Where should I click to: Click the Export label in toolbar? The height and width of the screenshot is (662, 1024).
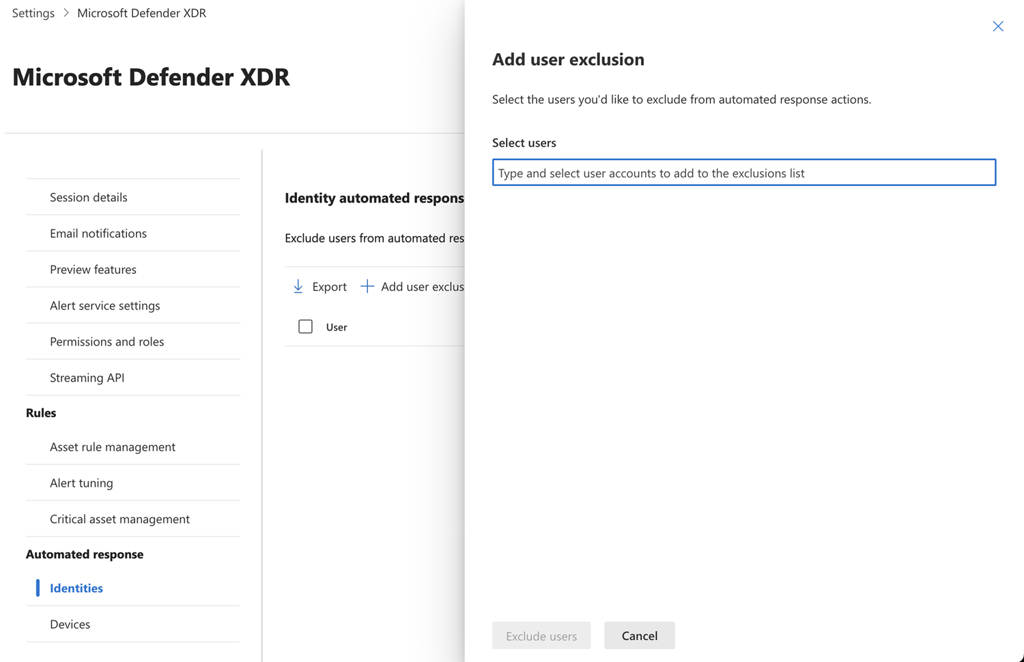click(x=329, y=287)
